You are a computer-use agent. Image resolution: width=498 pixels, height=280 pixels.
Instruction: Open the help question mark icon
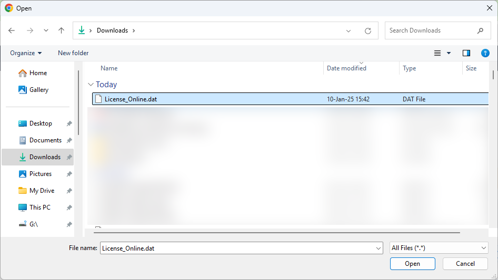pyautogui.click(x=485, y=53)
